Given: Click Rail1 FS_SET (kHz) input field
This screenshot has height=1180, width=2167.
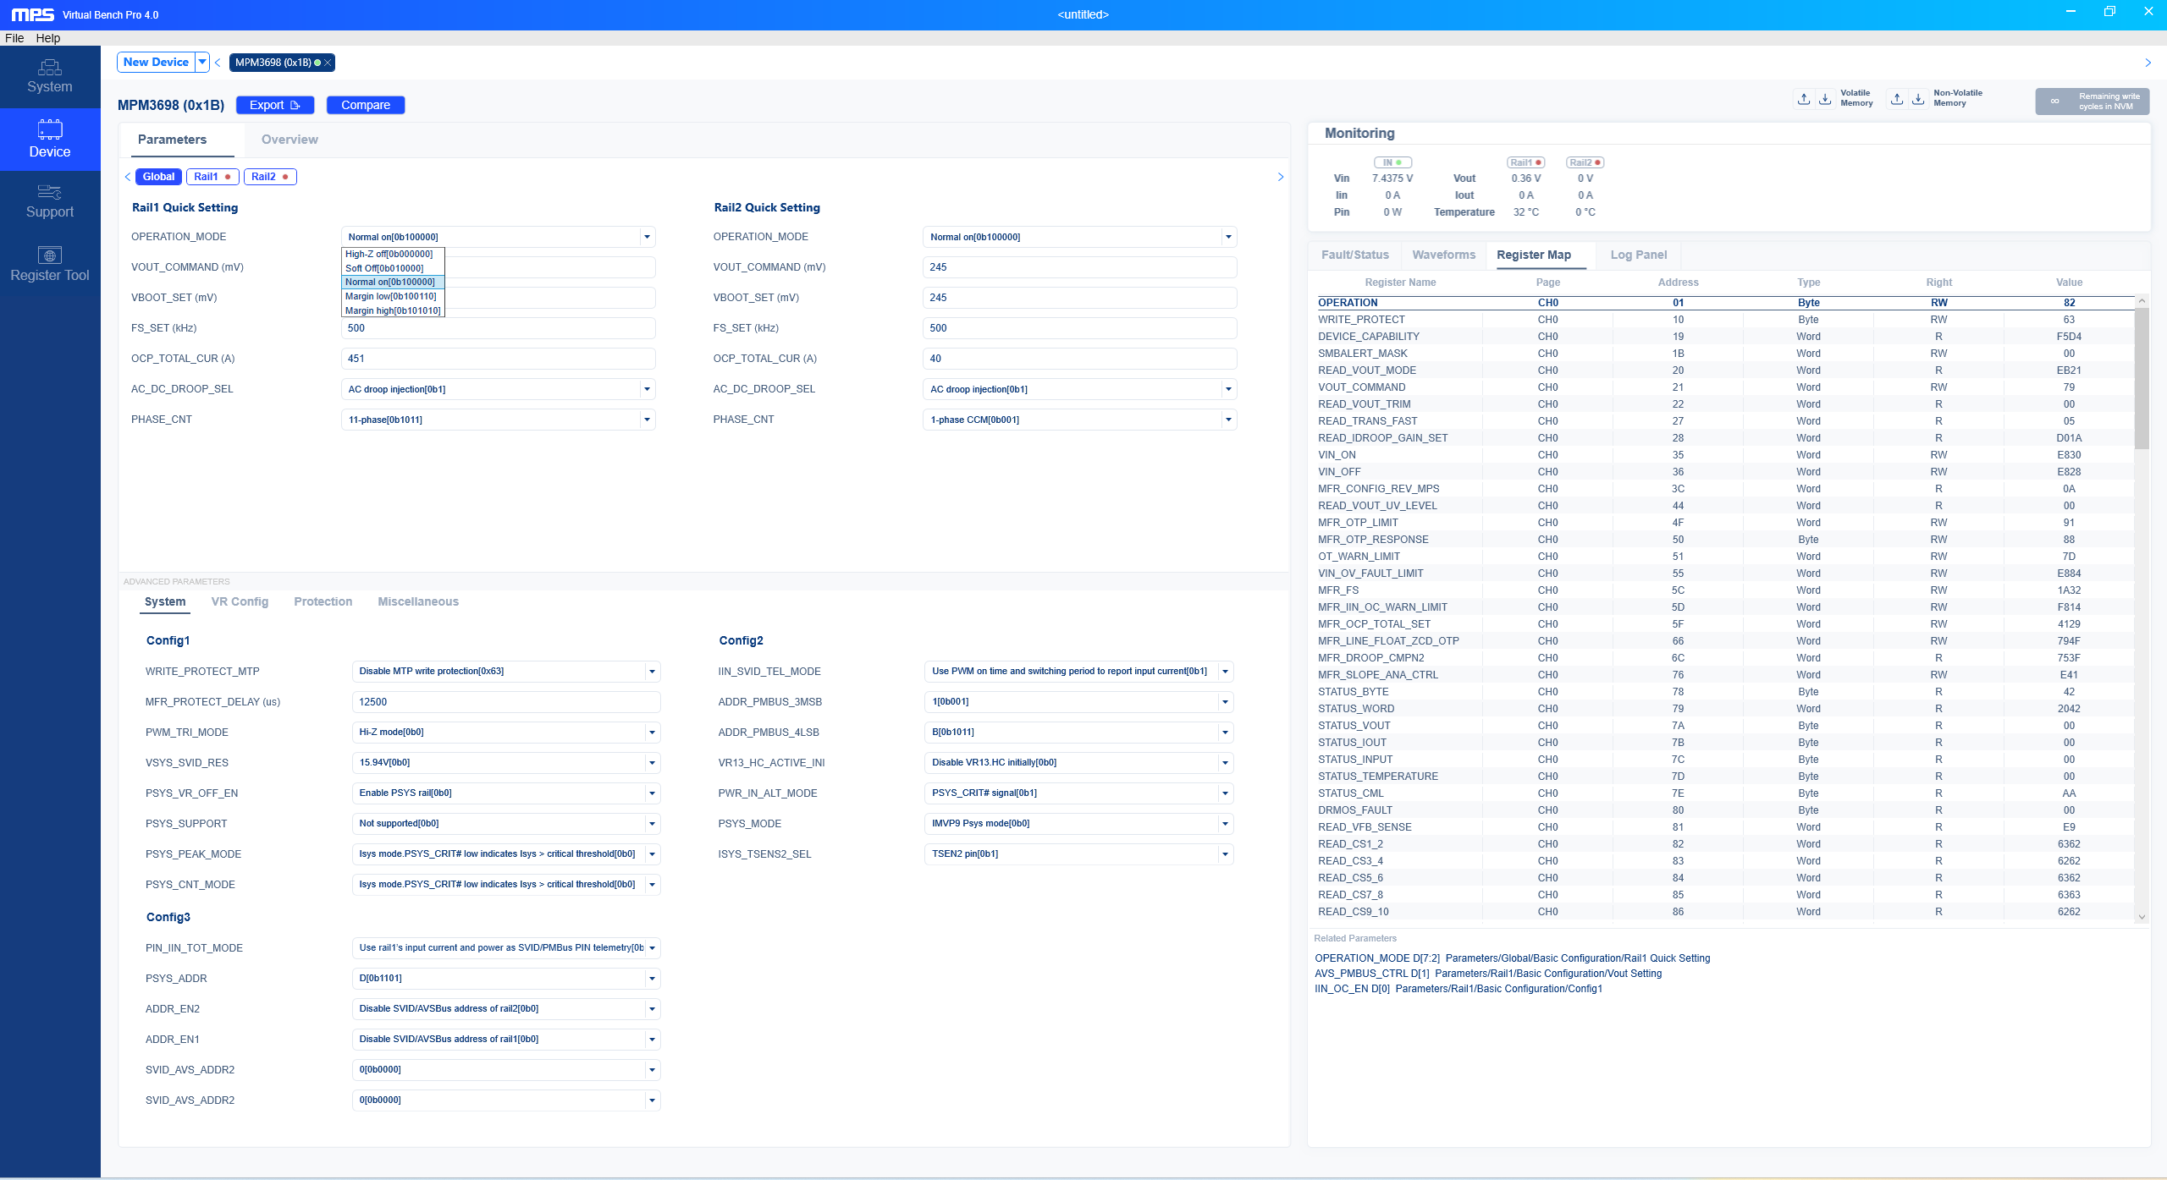Looking at the screenshot, I should pyautogui.click(x=498, y=328).
